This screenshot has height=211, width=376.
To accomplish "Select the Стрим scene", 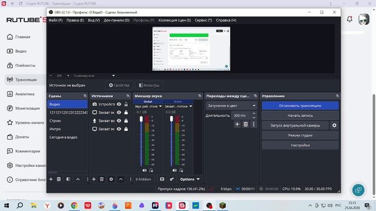I will [55, 121].
